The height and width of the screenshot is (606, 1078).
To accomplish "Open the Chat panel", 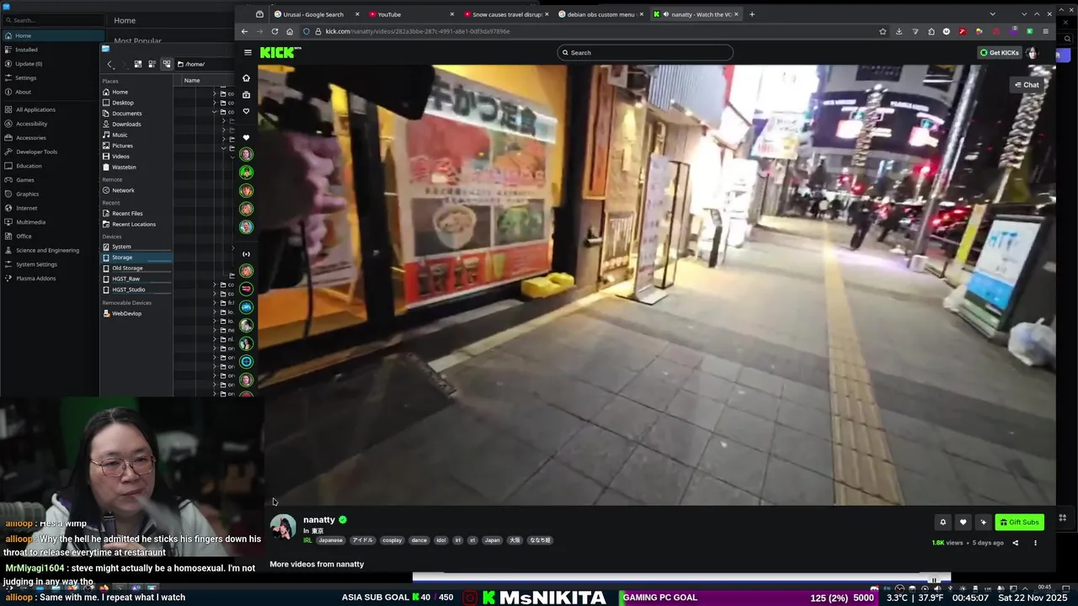I will pos(1027,85).
